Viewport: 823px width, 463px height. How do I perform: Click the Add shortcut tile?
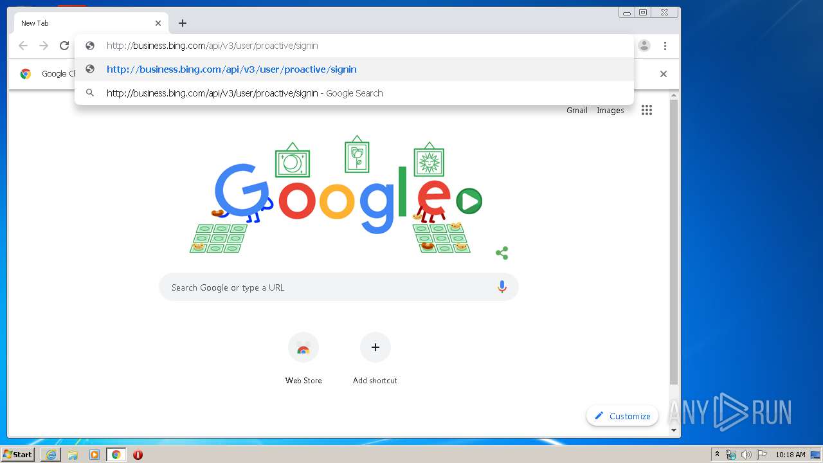click(x=375, y=359)
